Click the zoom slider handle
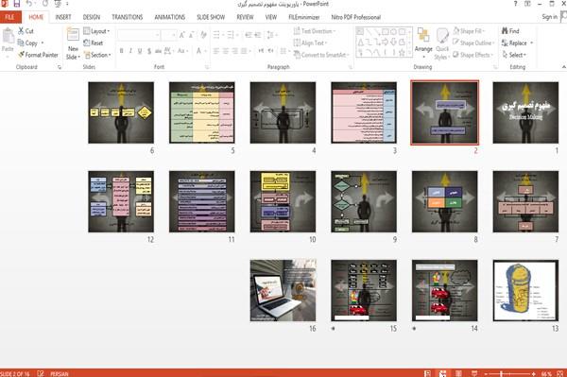 (501, 373)
